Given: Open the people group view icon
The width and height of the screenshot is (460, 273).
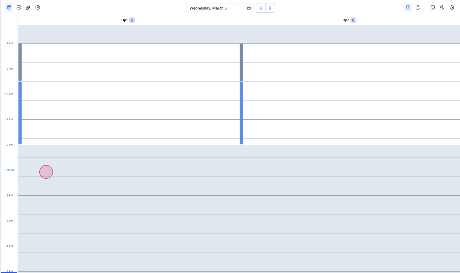Looking at the screenshot, I should click(x=28, y=7).
